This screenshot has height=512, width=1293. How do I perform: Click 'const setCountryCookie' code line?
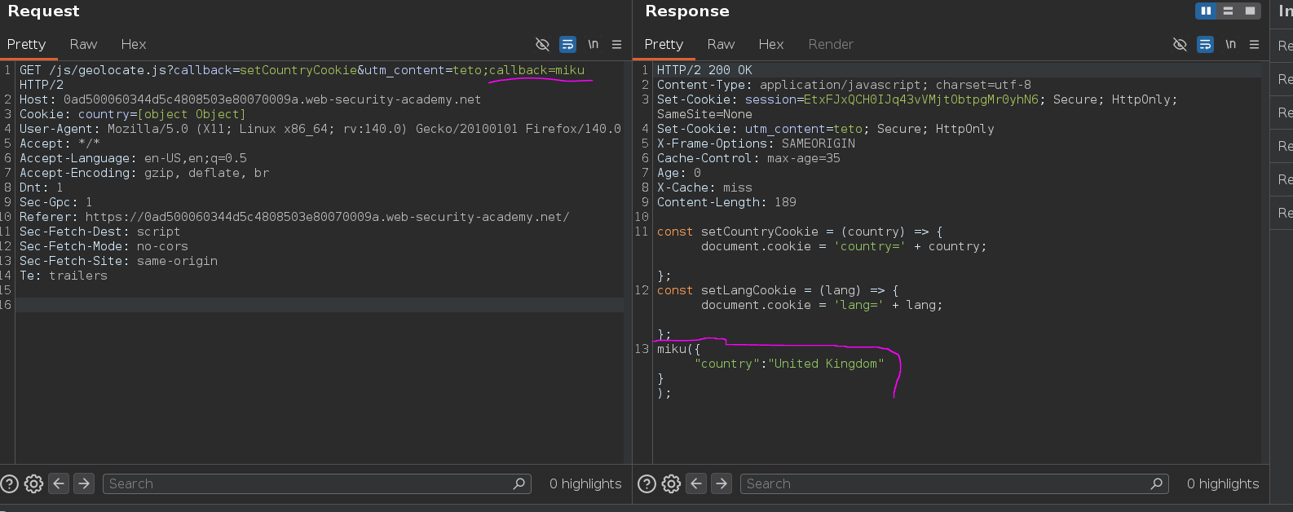[x=800, y=232]
